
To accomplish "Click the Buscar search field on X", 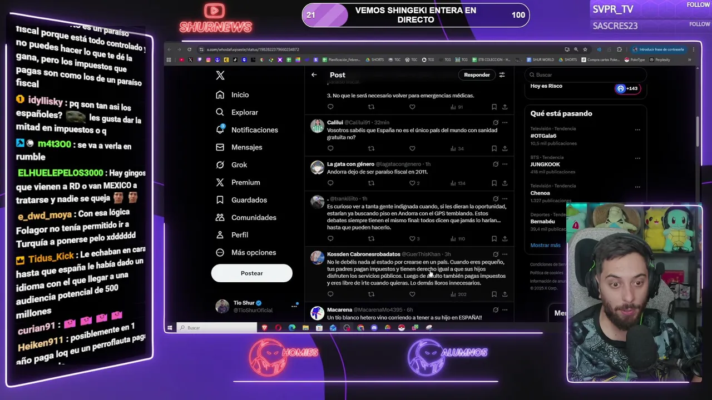I will [x=585, y=75].
